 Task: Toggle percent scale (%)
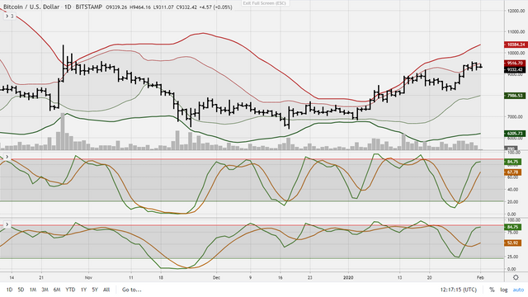(x=492, y=290)
